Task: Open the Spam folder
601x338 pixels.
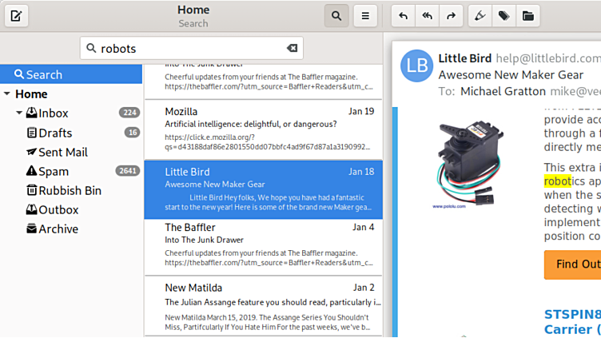Action: click(x=54, y=171)
